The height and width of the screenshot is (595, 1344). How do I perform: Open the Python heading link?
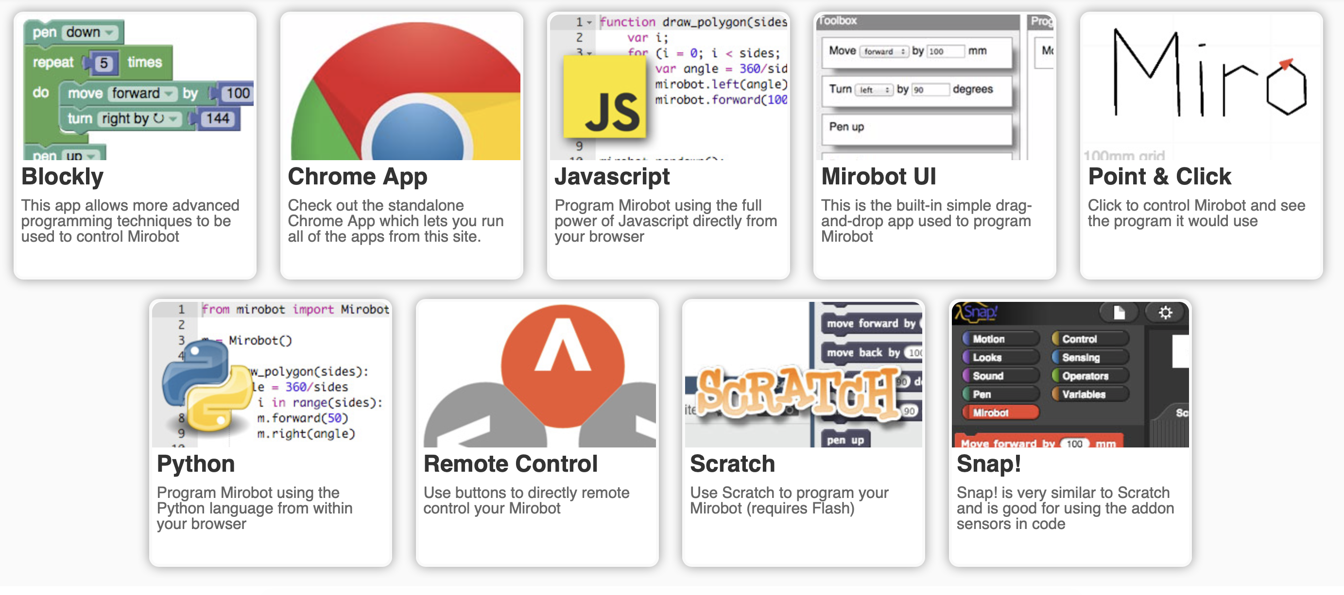tap(196, 464)
